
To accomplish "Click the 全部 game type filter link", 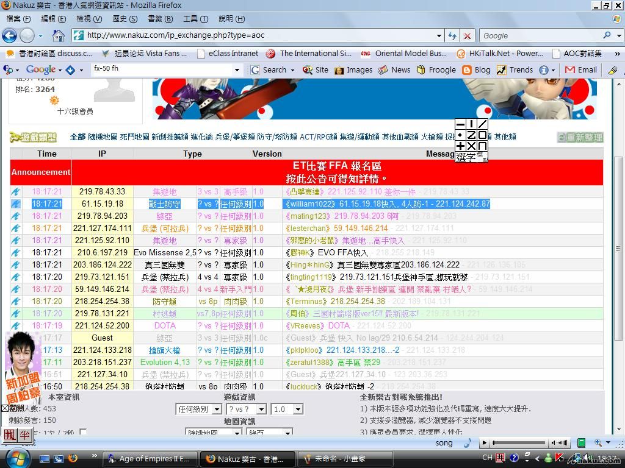I will pos(78,137).
